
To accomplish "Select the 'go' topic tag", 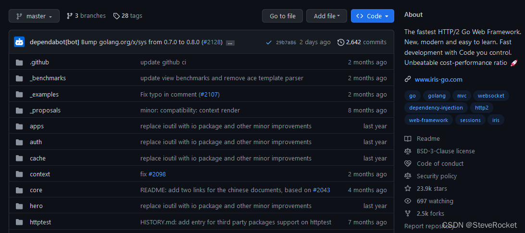I will (x=412, y=96).
